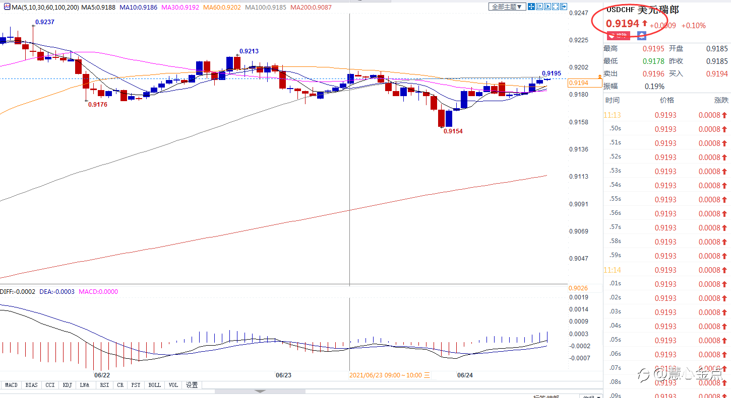Image resolution: width=731 pixels, height=398 pixels.
Task: Switch to the VOL indicator tab
Action: (x=173, y=385)
